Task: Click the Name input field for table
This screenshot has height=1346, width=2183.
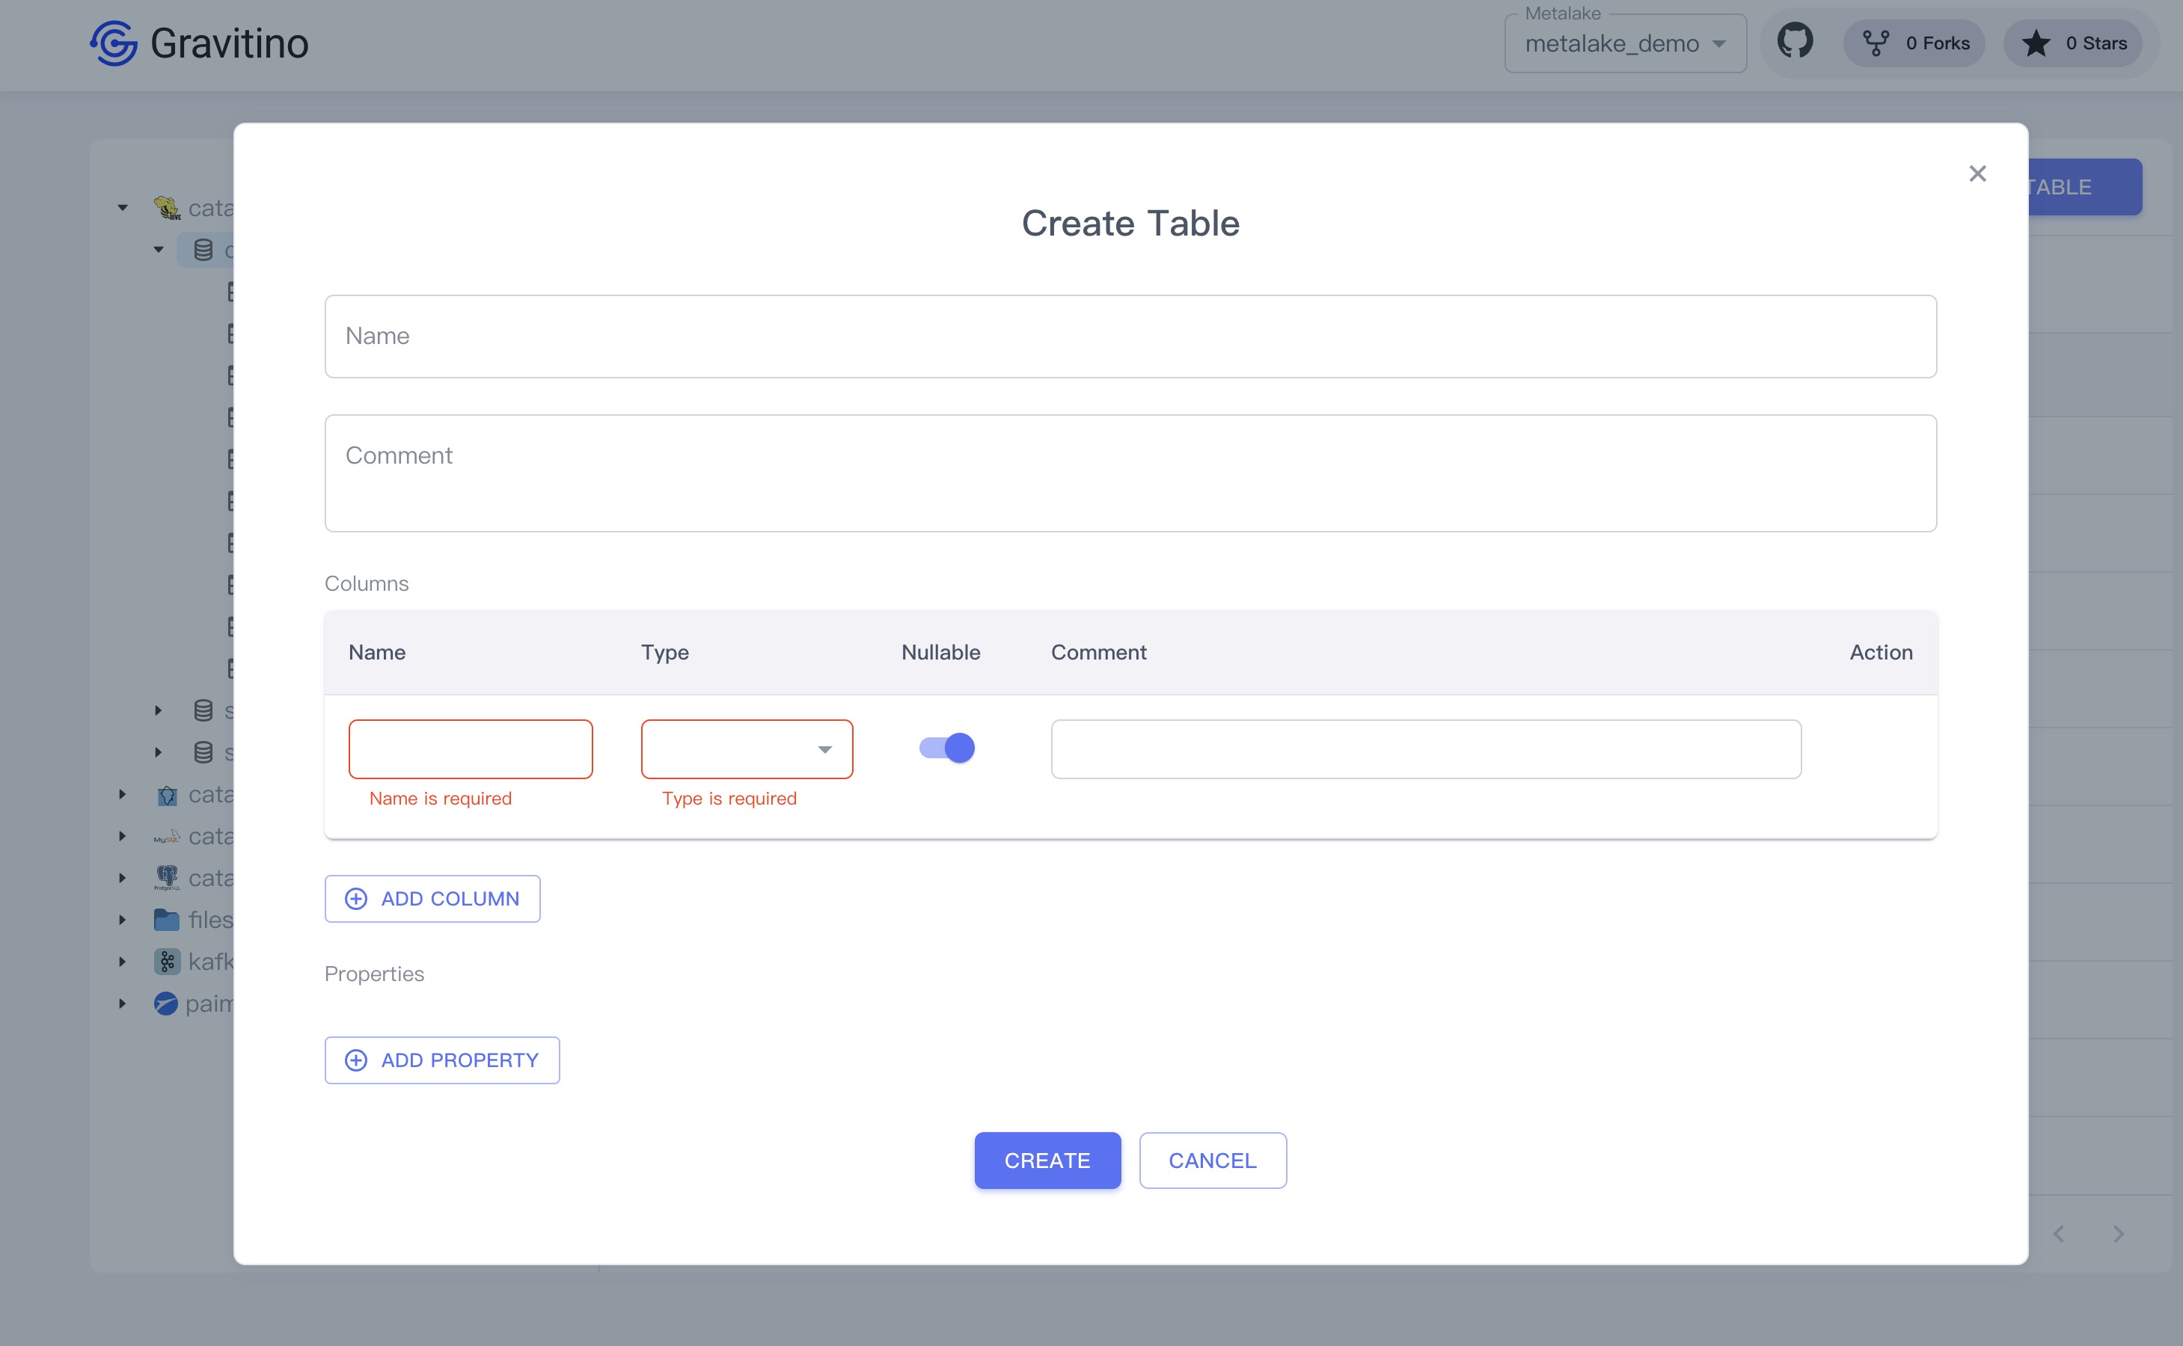Action: tap(1130, 336)
